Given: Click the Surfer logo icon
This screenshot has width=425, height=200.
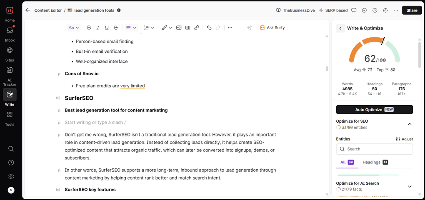Looking at the screenshot, I should (x=10, y=10).
